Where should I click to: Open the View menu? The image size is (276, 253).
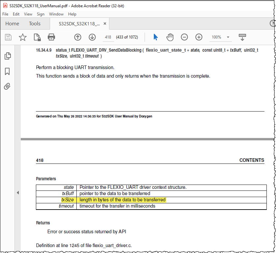pyautogui.click(x=28, y=14)
